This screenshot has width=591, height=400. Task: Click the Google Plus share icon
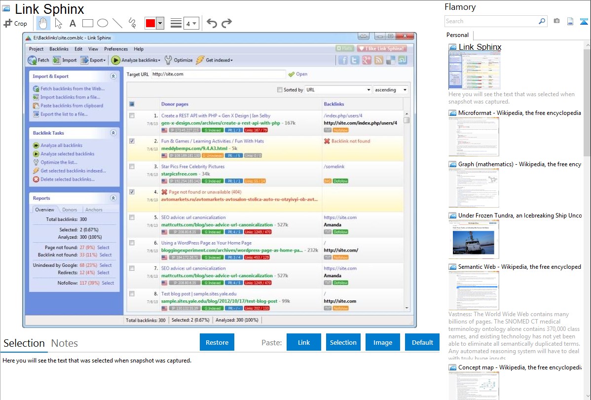pos(367,60)
